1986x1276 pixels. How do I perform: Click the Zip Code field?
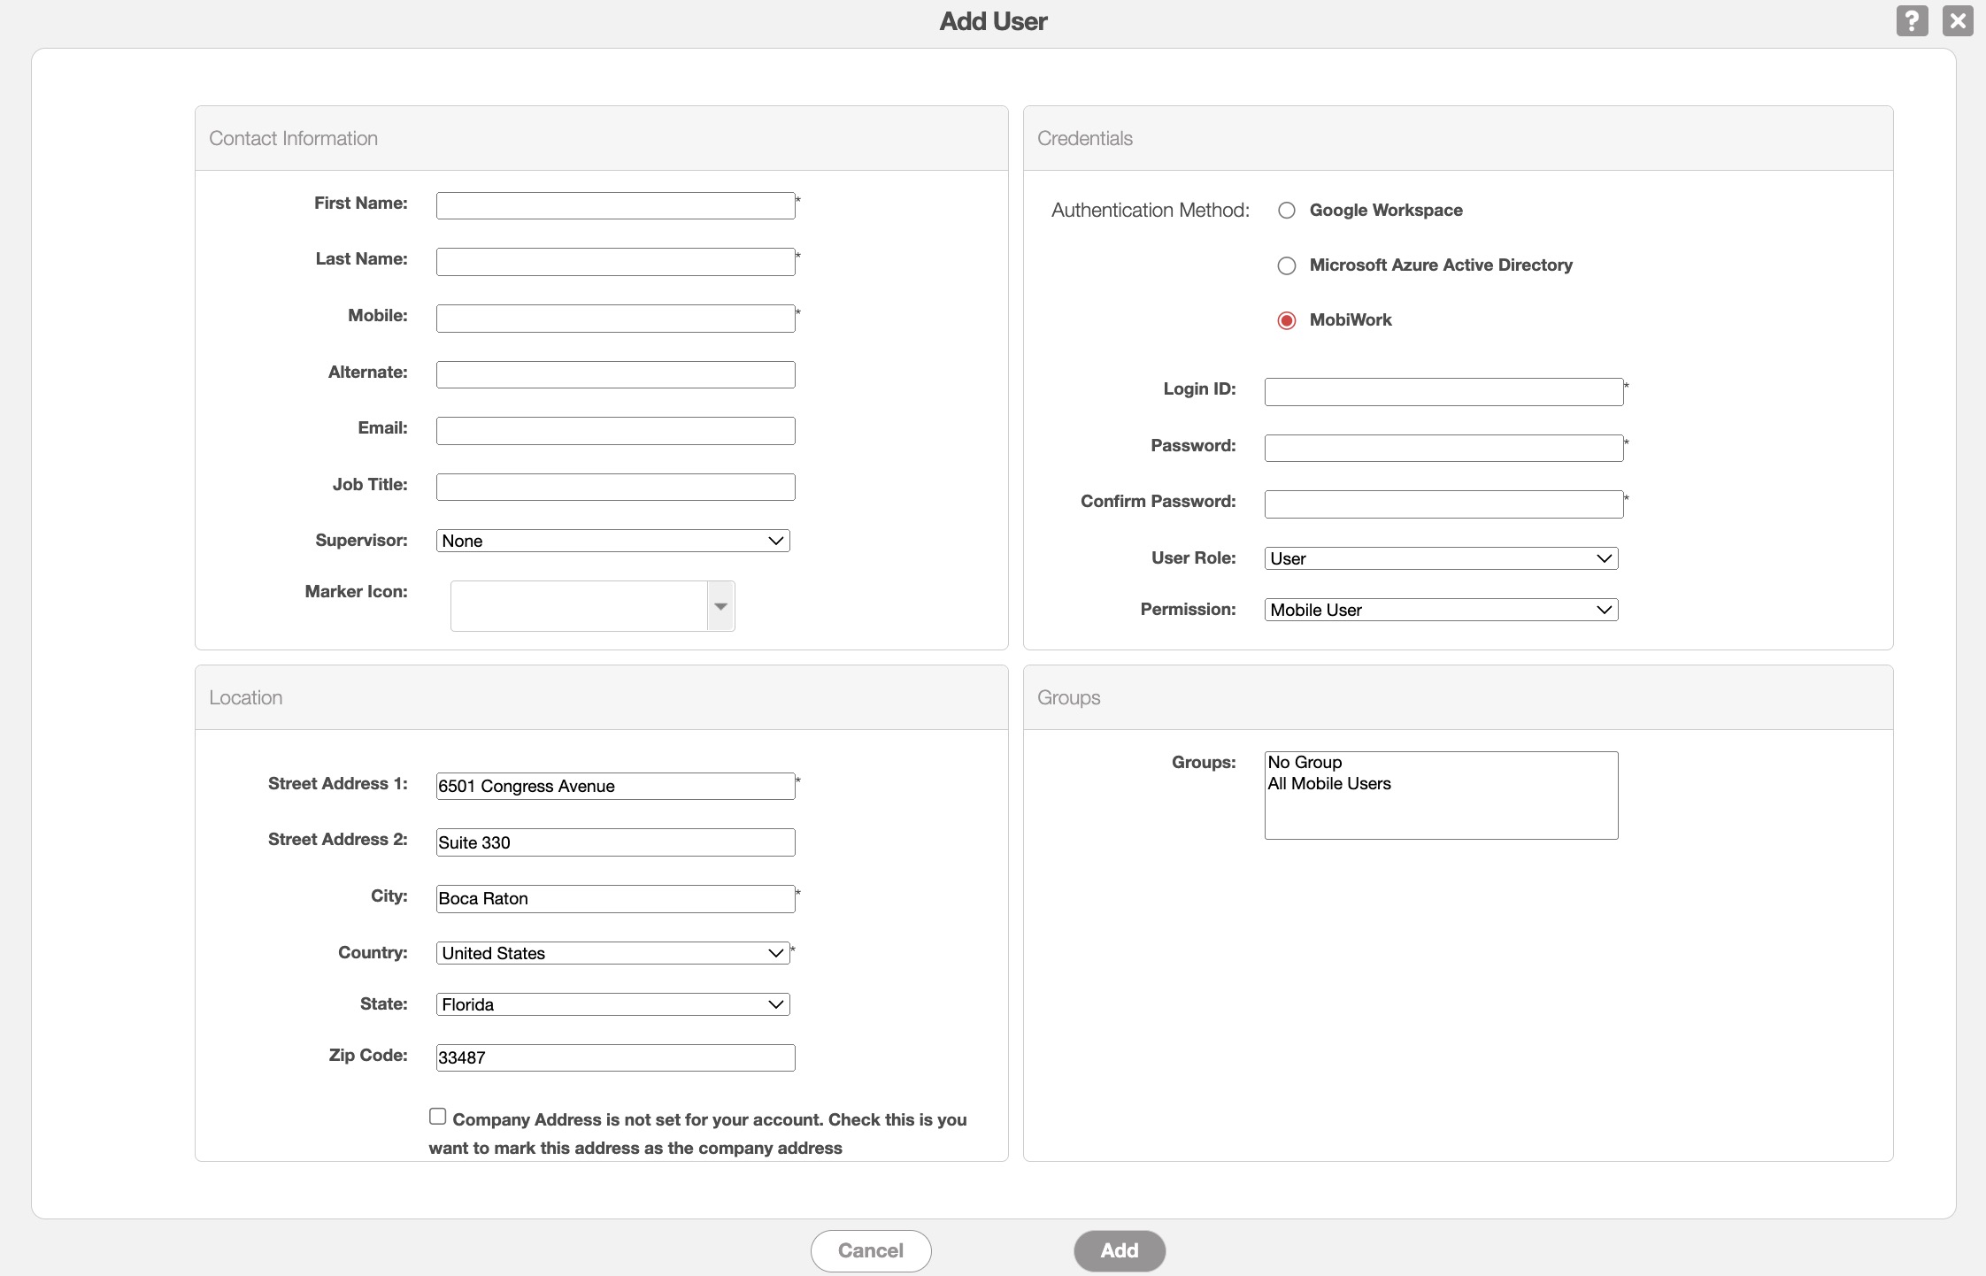pyautogui.click(x=615, y=1057)
